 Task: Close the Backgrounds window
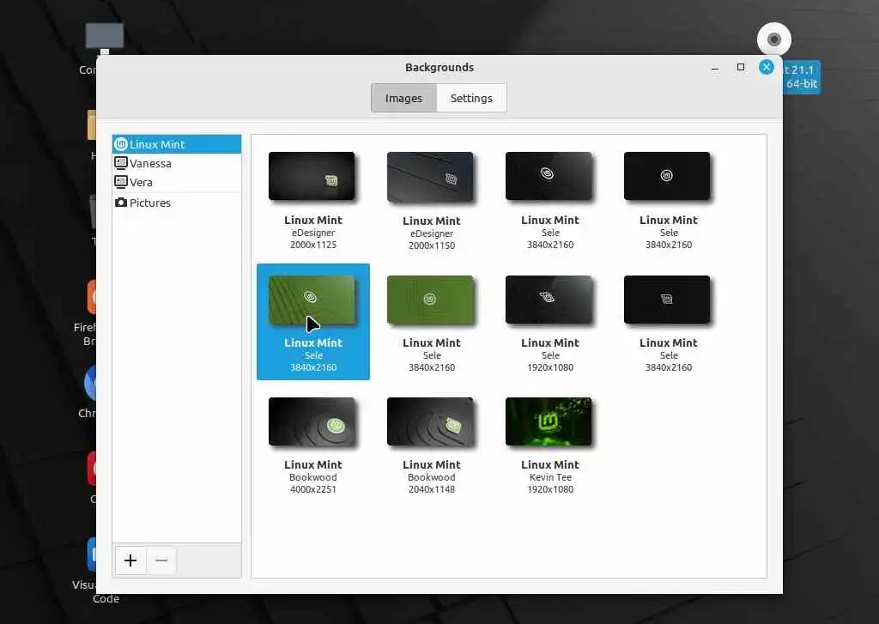click(x=767, y=67)
